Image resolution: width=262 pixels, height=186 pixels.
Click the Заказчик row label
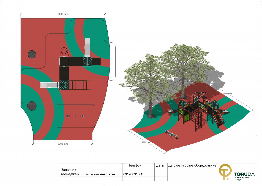click(x=69, y=170)
